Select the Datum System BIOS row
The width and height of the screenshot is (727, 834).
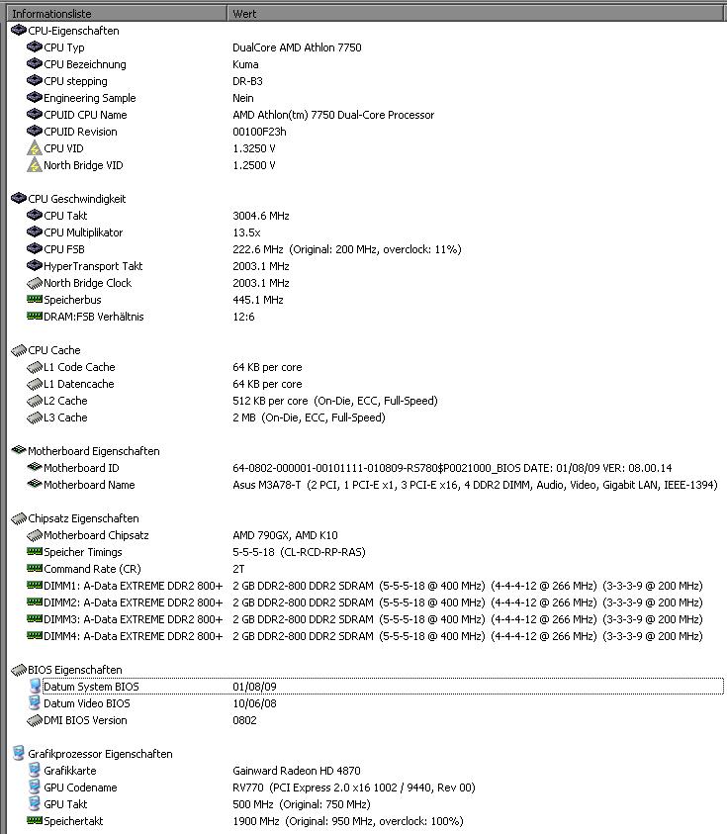[x=376, y=687]
